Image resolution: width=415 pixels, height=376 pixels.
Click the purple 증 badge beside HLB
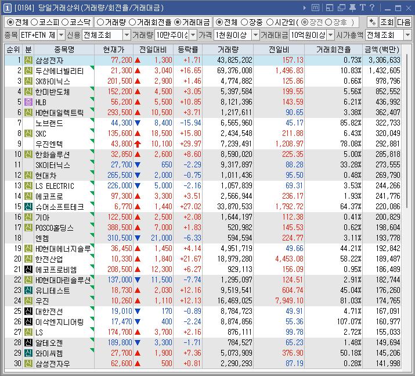coord(28,102)
